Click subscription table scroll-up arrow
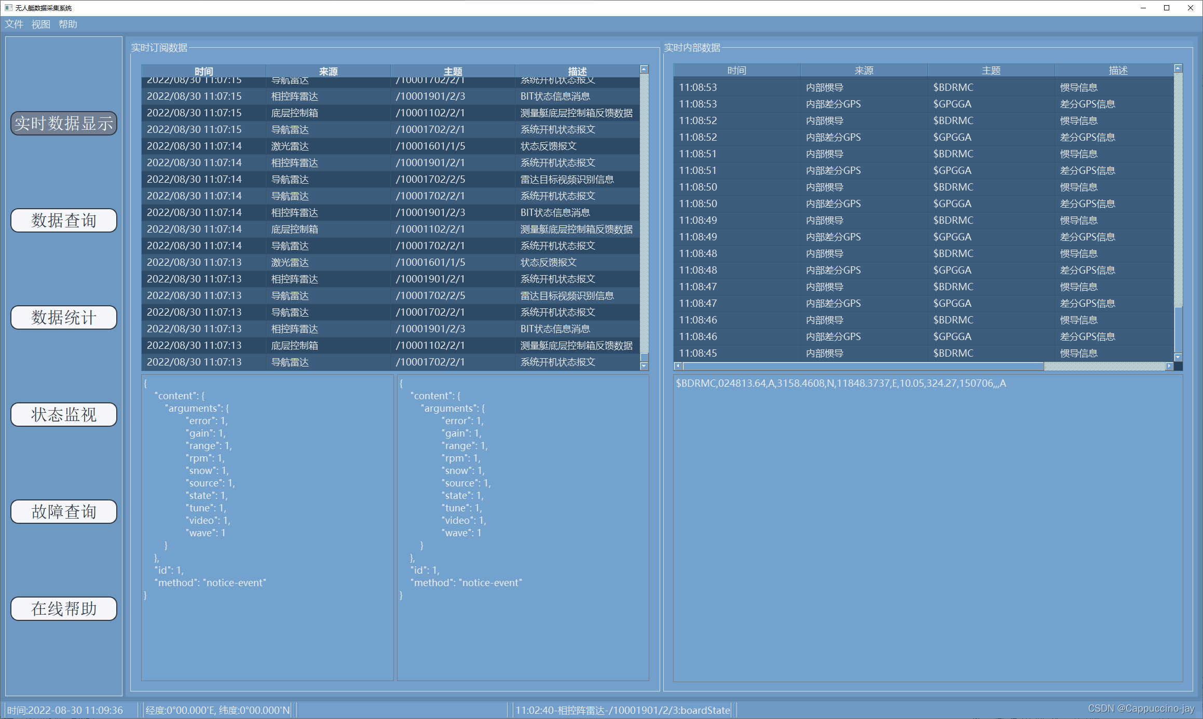 click(644, 70)
